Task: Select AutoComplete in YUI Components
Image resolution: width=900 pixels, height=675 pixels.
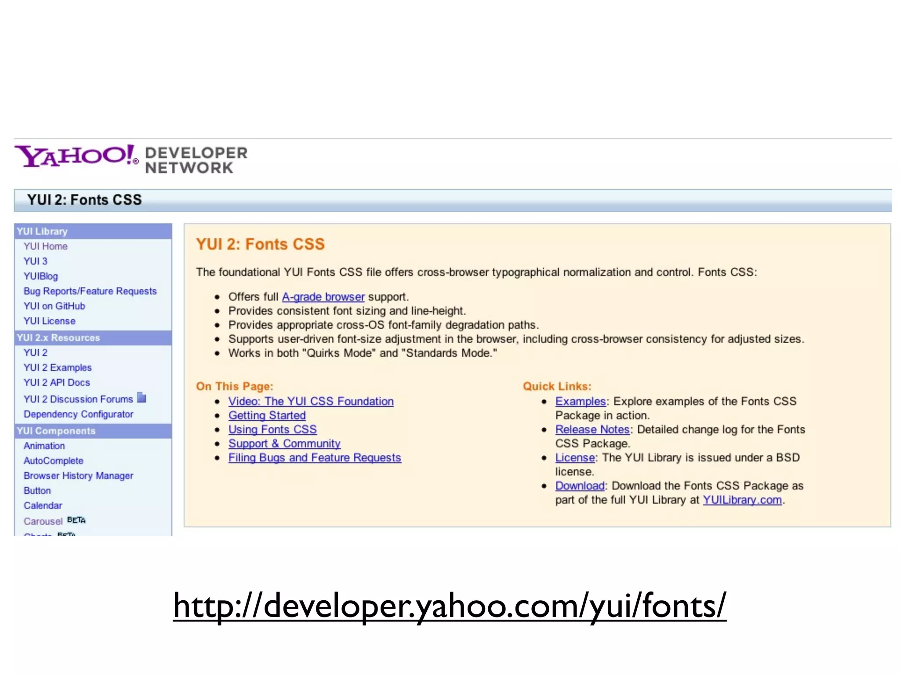Action: [54, 461]
